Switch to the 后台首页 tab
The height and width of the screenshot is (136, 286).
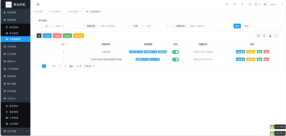(x=38, y=12)
